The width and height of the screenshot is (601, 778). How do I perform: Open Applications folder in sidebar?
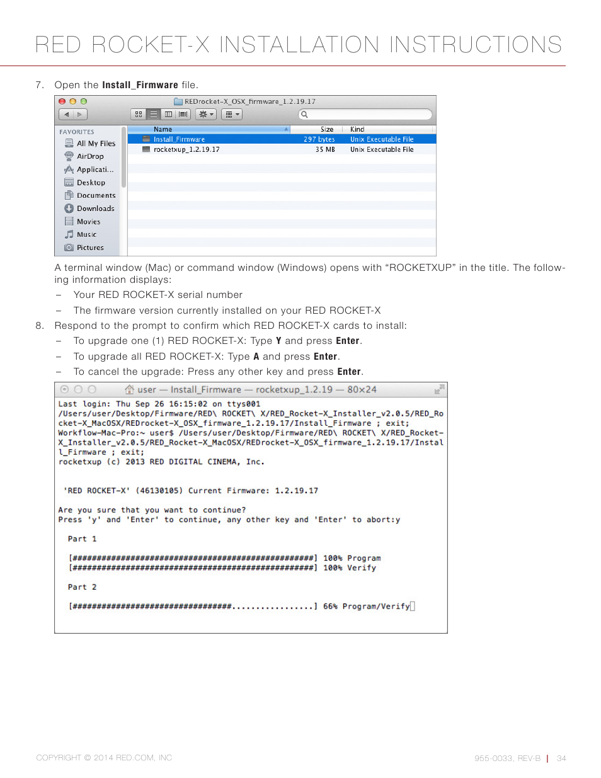click(x=89, y=169)
